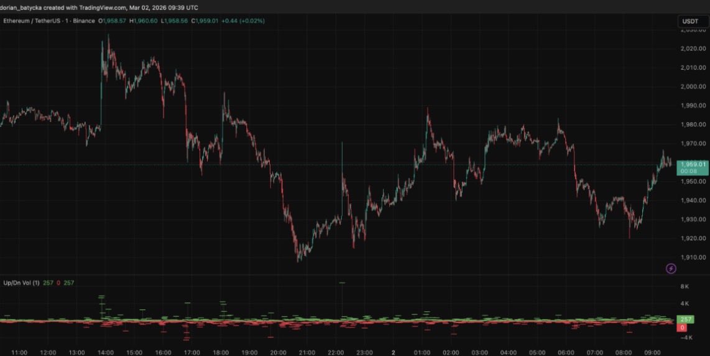This screenshot has width=710, height=356.
Task: Click the 21:00 time axis label
Action: click(307, 352)
